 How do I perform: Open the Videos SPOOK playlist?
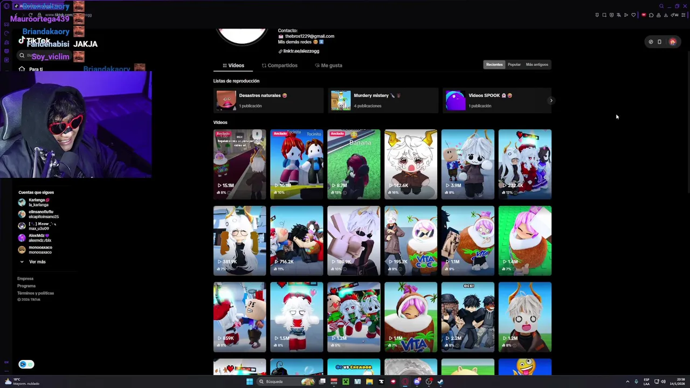coord(496,100)
